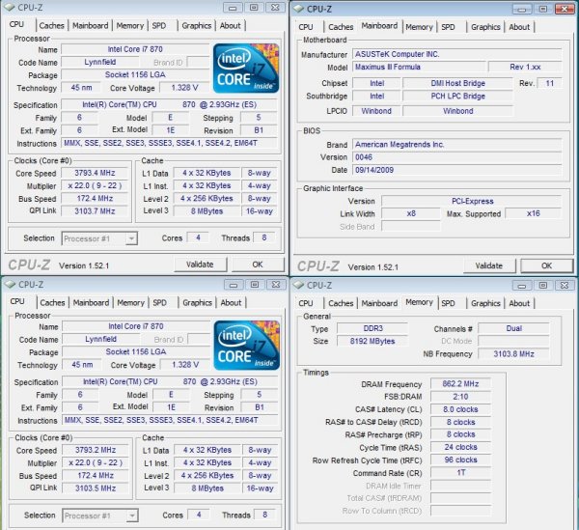The height and width of the screenshot is (530, 579).
Task: Switch to About tab in Mainboard CPU-Z window
Action: (519, 27)
